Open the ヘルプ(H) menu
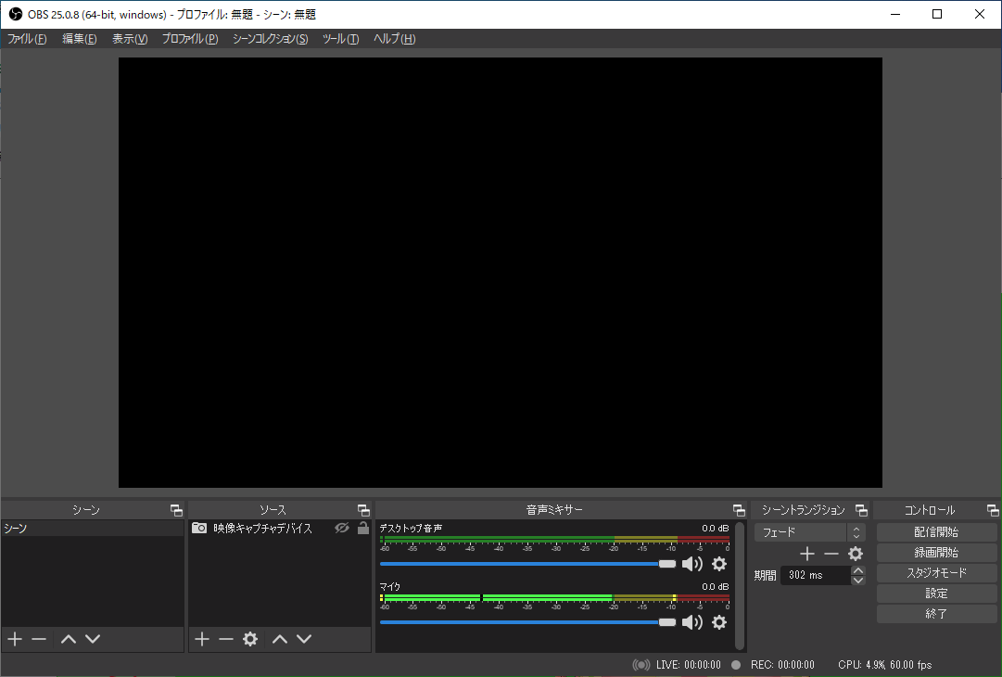Image resolution: width=1002 pixels, height=677 pixels. pos(394,39)
